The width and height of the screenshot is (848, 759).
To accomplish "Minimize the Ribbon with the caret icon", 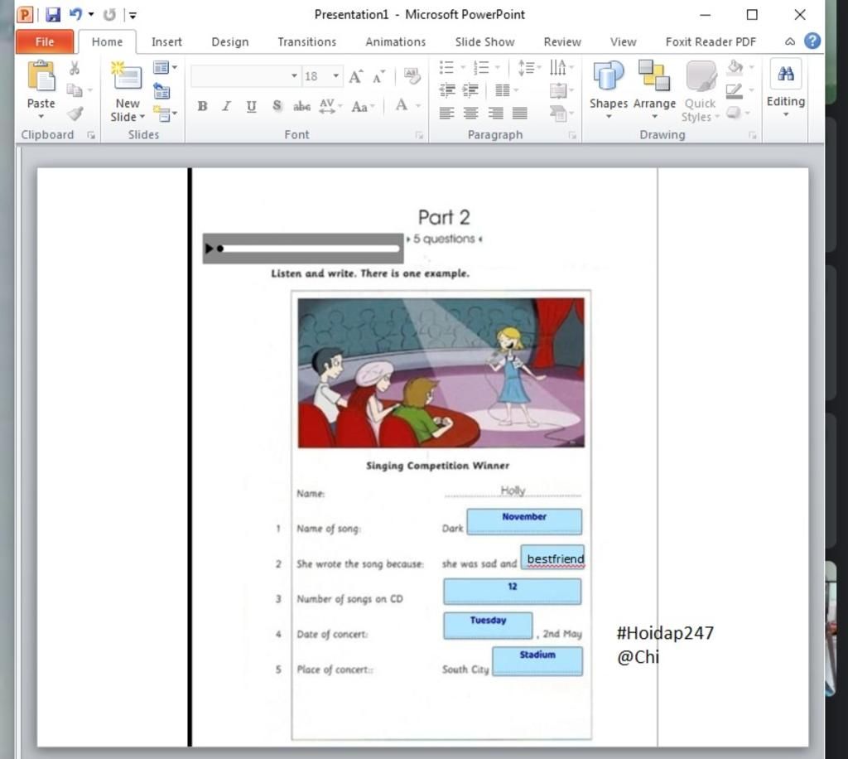I will (790, 41).
